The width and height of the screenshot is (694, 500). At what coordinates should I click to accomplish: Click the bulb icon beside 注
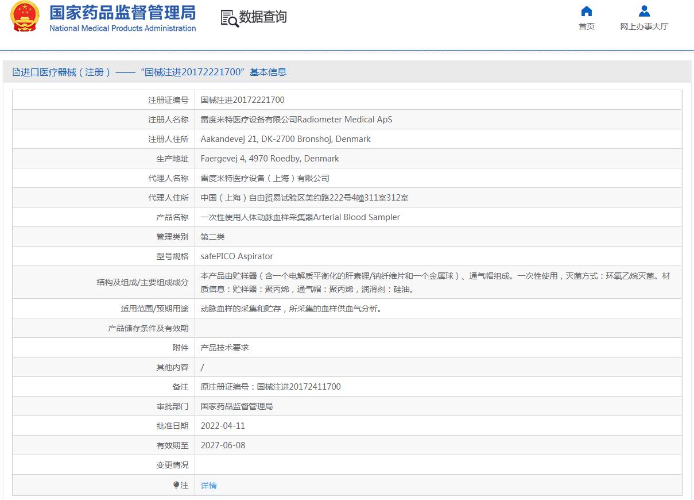pyautogui.click(x=176, y=485)
